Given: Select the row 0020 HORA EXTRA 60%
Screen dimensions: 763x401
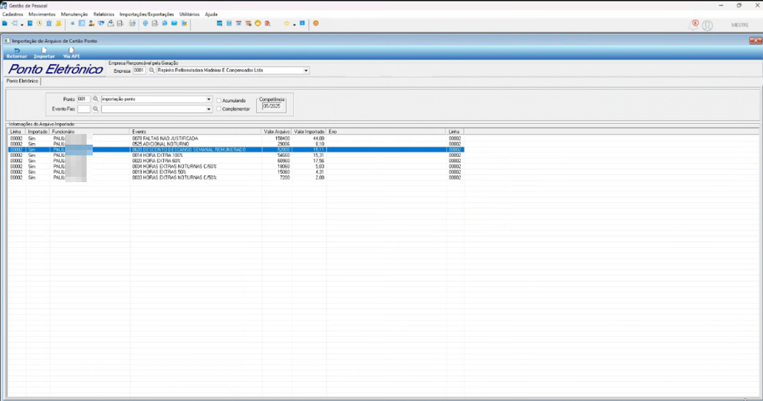Looking at the screenshot, I should 236,161.
